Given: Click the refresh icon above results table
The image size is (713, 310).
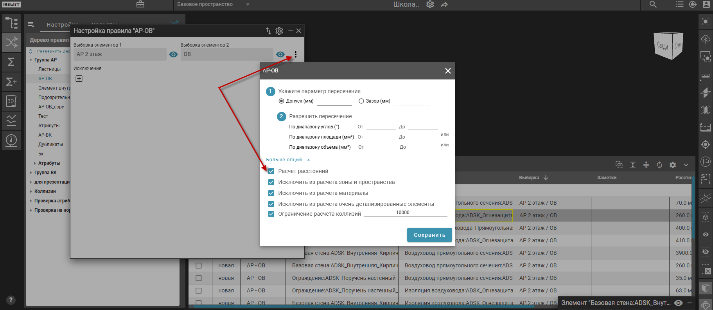Looking at the screenshot, I should point(659,165).
